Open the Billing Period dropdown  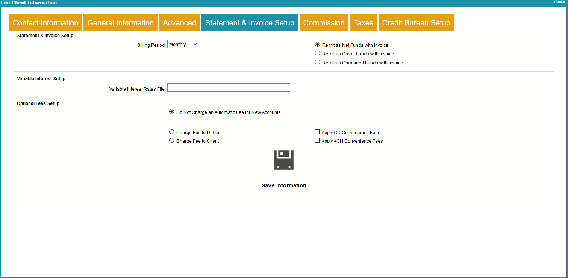(183, 44)
